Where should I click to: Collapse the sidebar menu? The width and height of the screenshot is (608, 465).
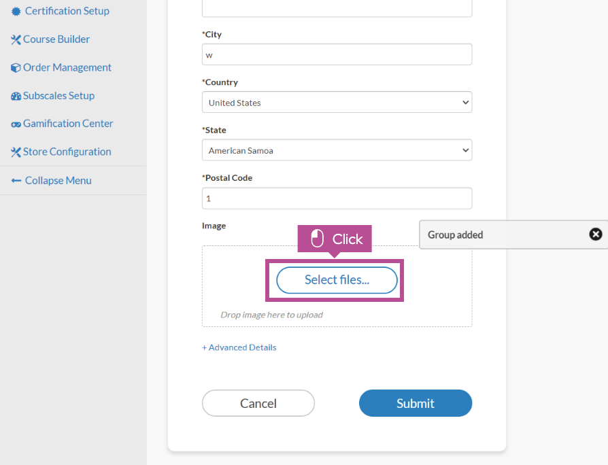[58, 181]
